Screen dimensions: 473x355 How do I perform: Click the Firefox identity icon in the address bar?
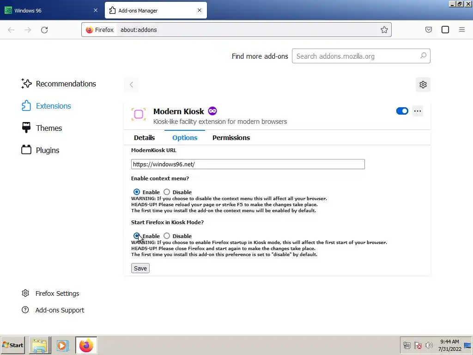pos(89,30)
